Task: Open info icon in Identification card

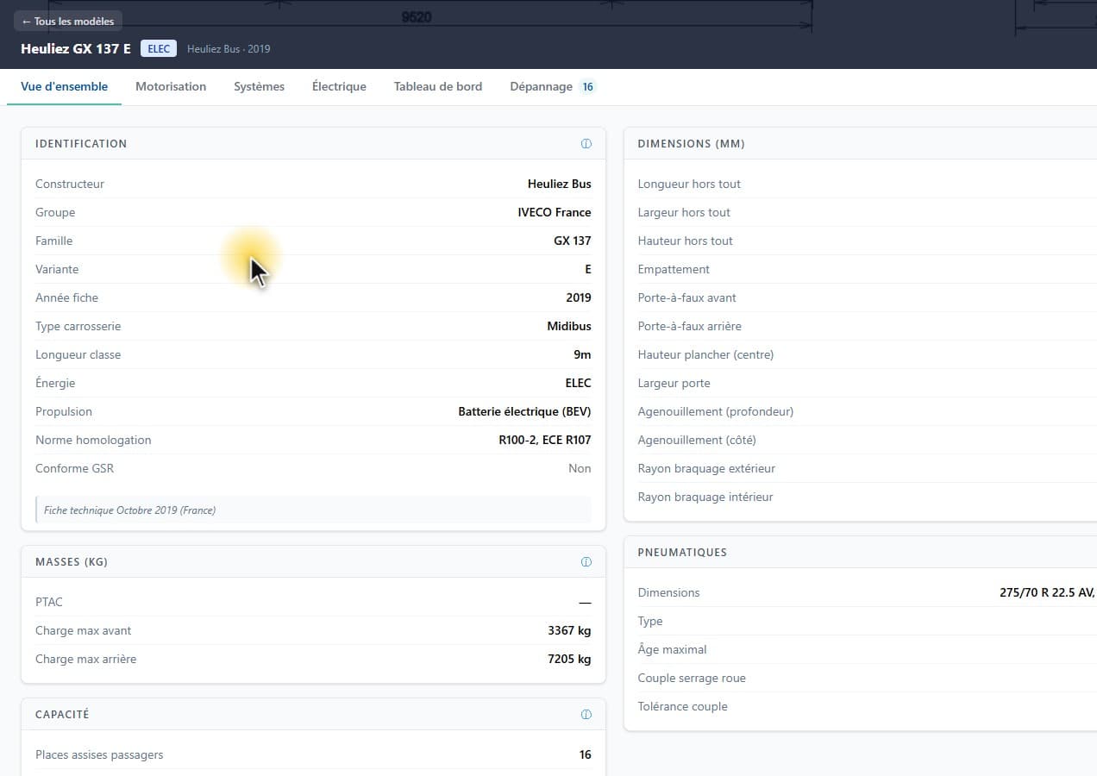Action: (586, 144)
